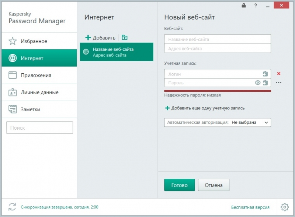The height and width of the screenshot is (217, 295).
Task: Click the Надежность пароля: низкая text
Action: coord(192,95)
